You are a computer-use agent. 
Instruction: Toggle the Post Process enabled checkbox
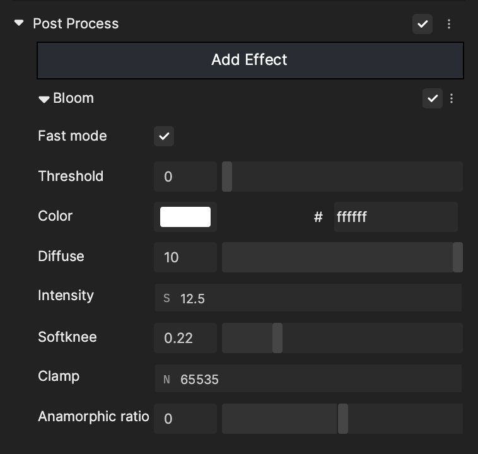(x=423, y=24)
